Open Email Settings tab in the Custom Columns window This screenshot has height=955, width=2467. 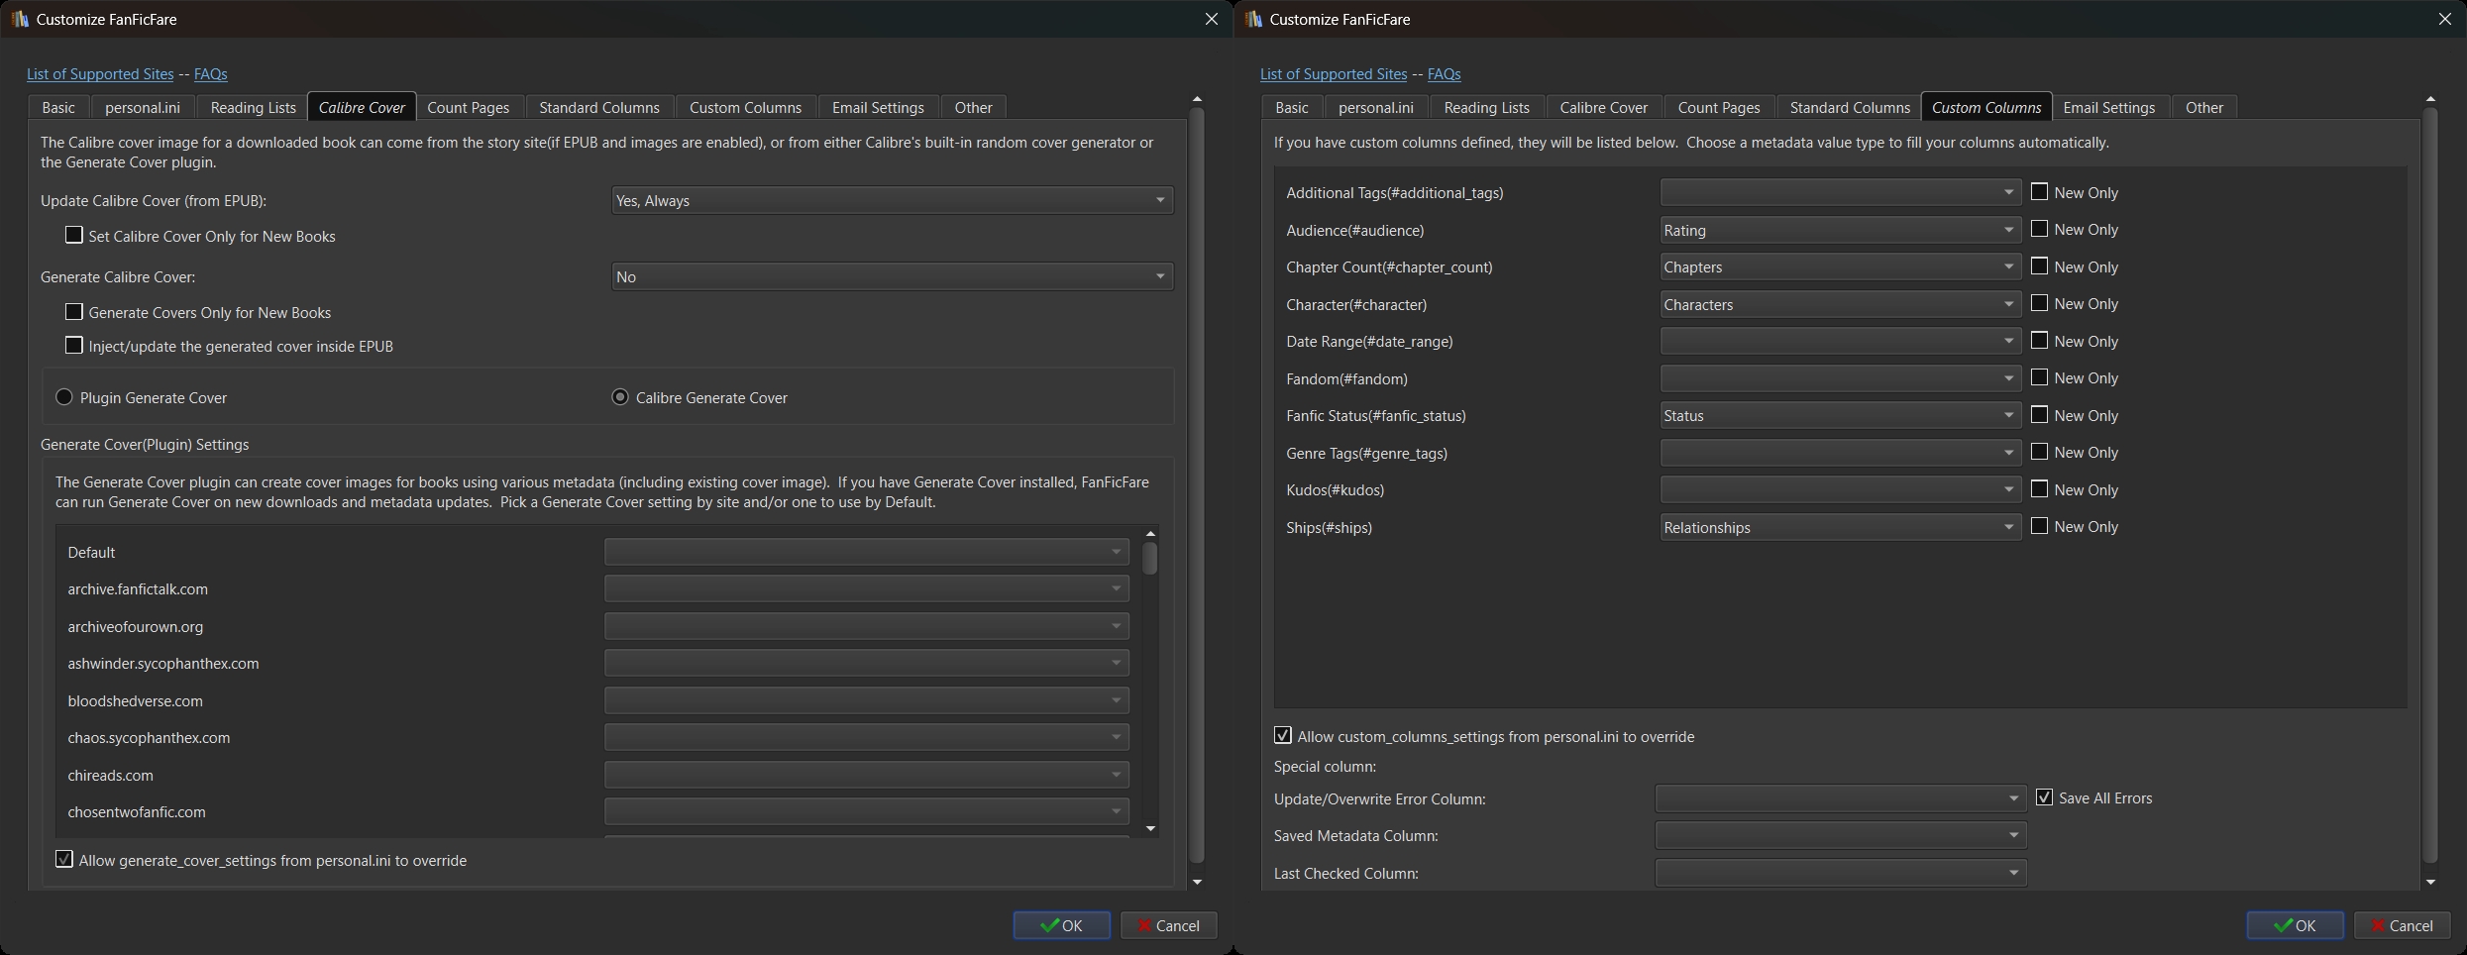[x=2108, y=107]
